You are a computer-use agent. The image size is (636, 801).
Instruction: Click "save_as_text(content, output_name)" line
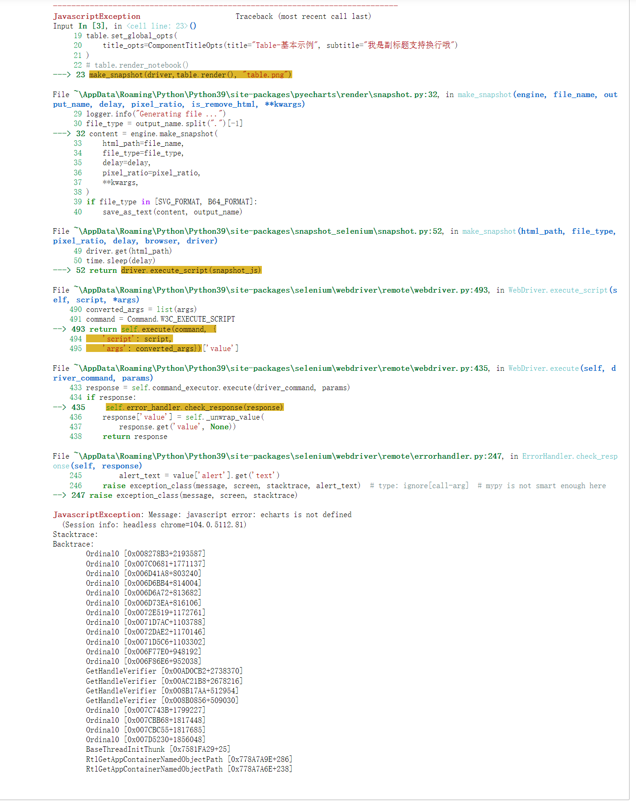(172, 212)
